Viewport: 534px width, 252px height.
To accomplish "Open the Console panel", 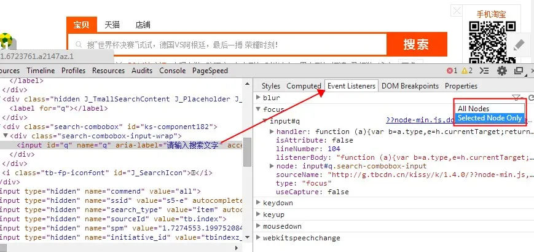I will pyautogui.click(x=172, y=71).
